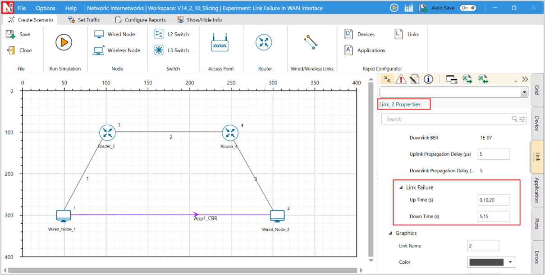Choose the Router tool in the ribbon

[x=264, y=43]
